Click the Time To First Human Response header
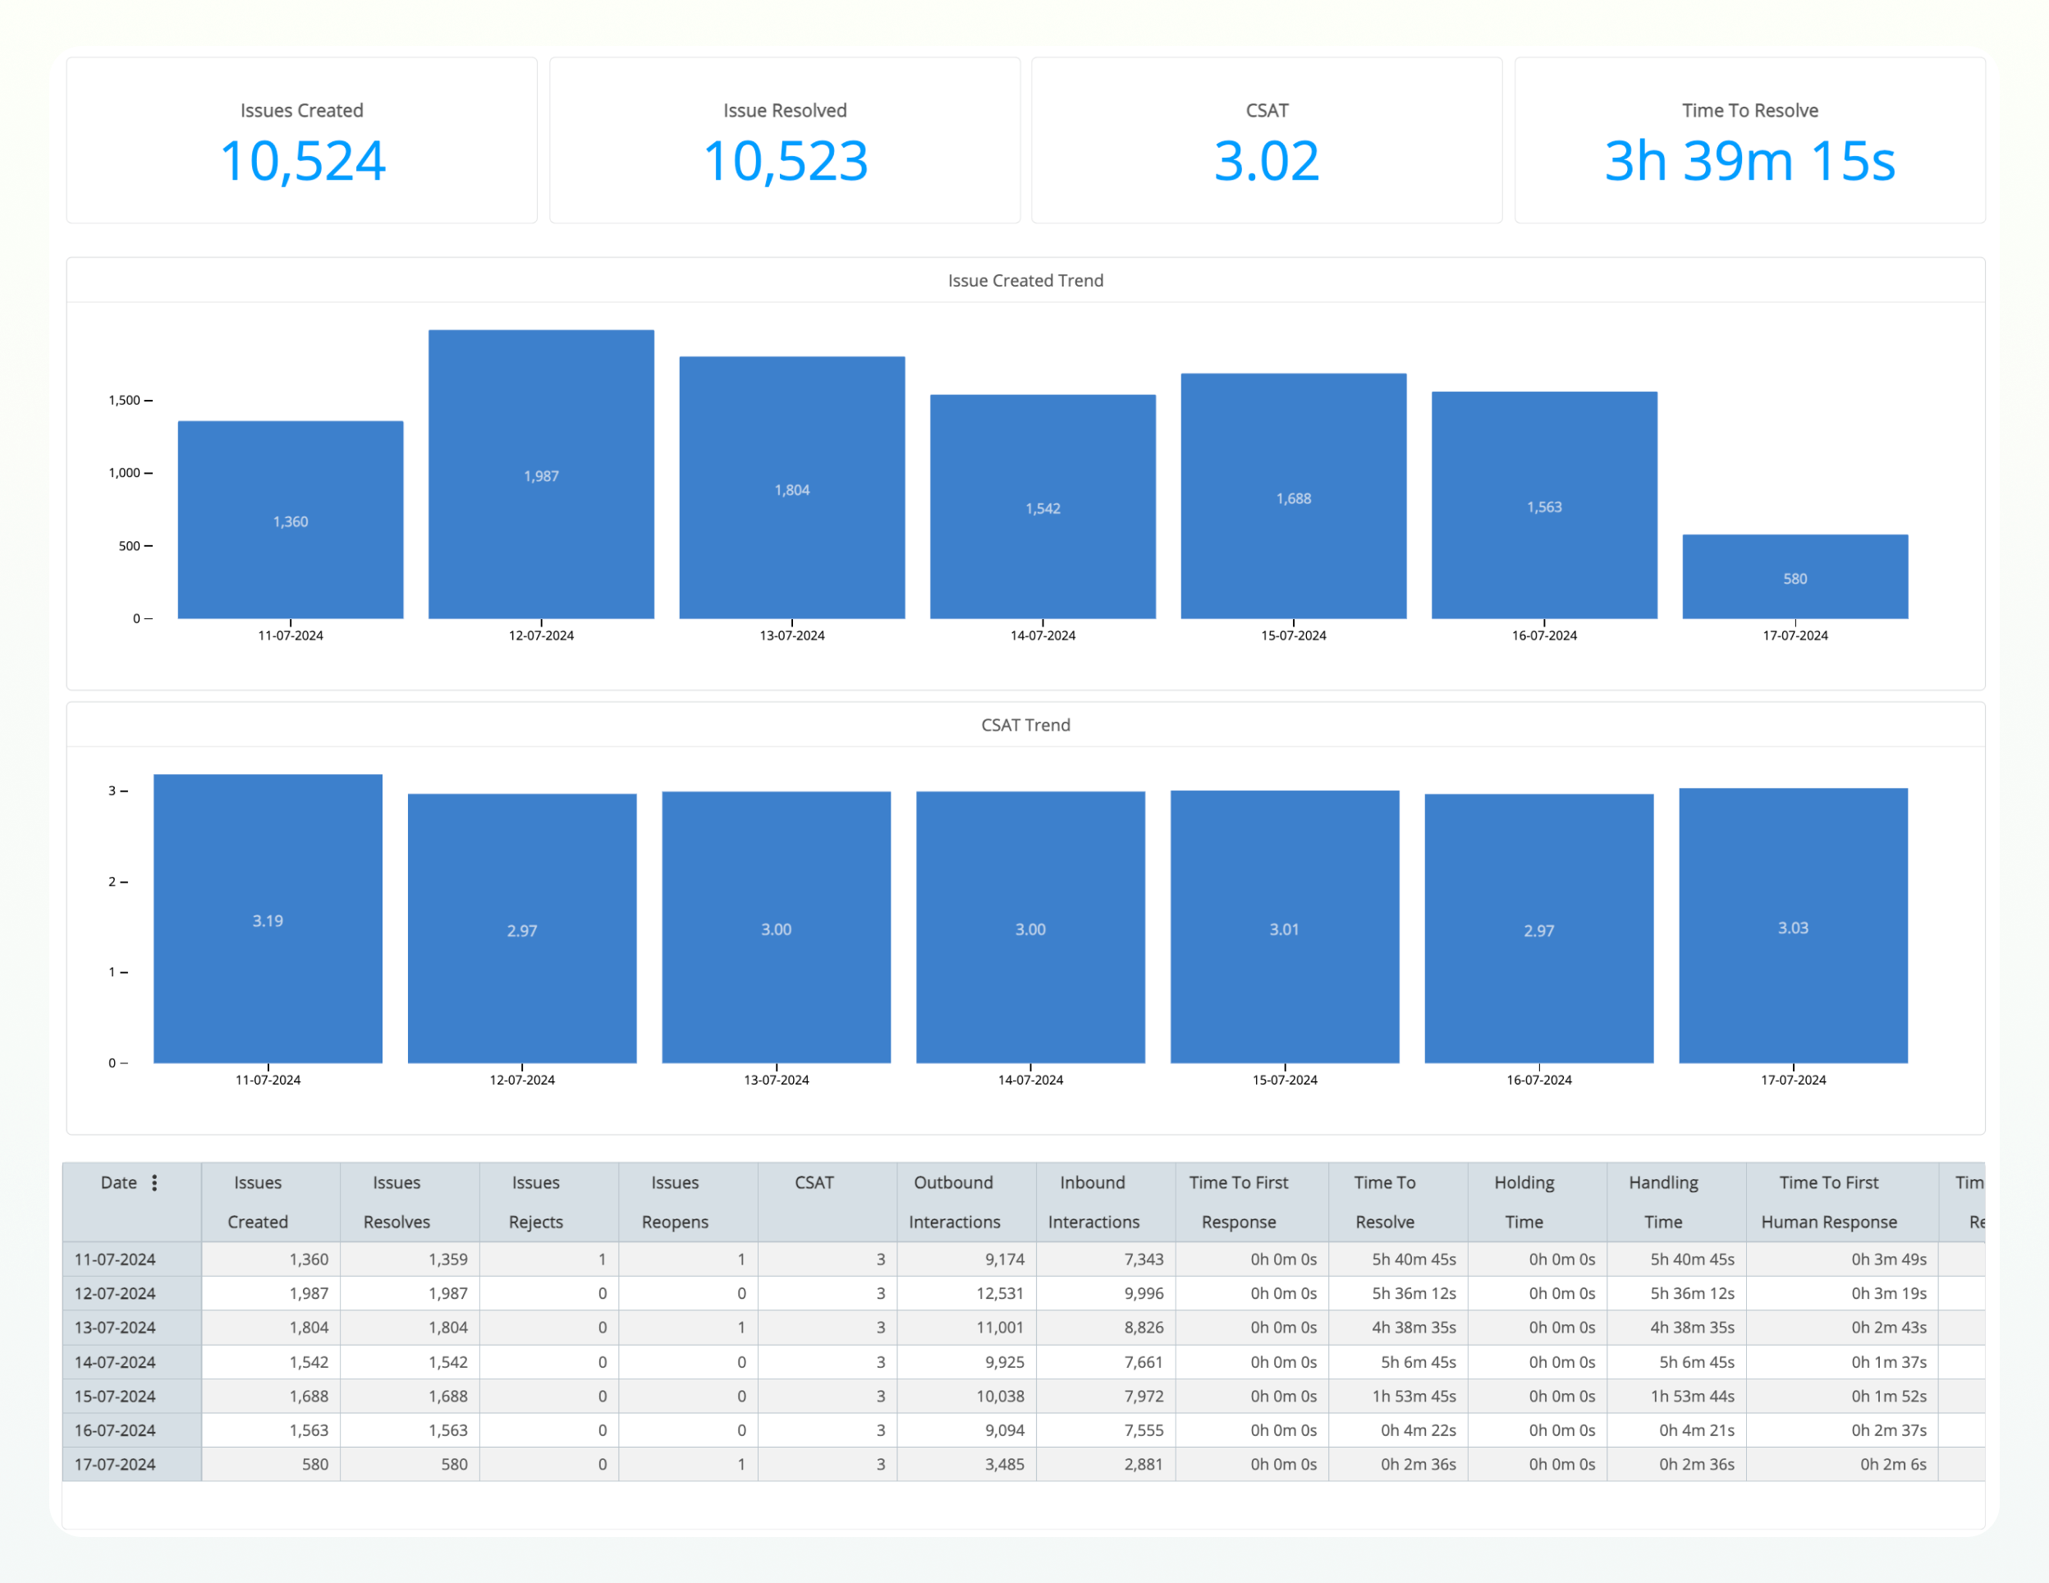Viewport: 2049px width, 1583px height. coord(1827,1202)
